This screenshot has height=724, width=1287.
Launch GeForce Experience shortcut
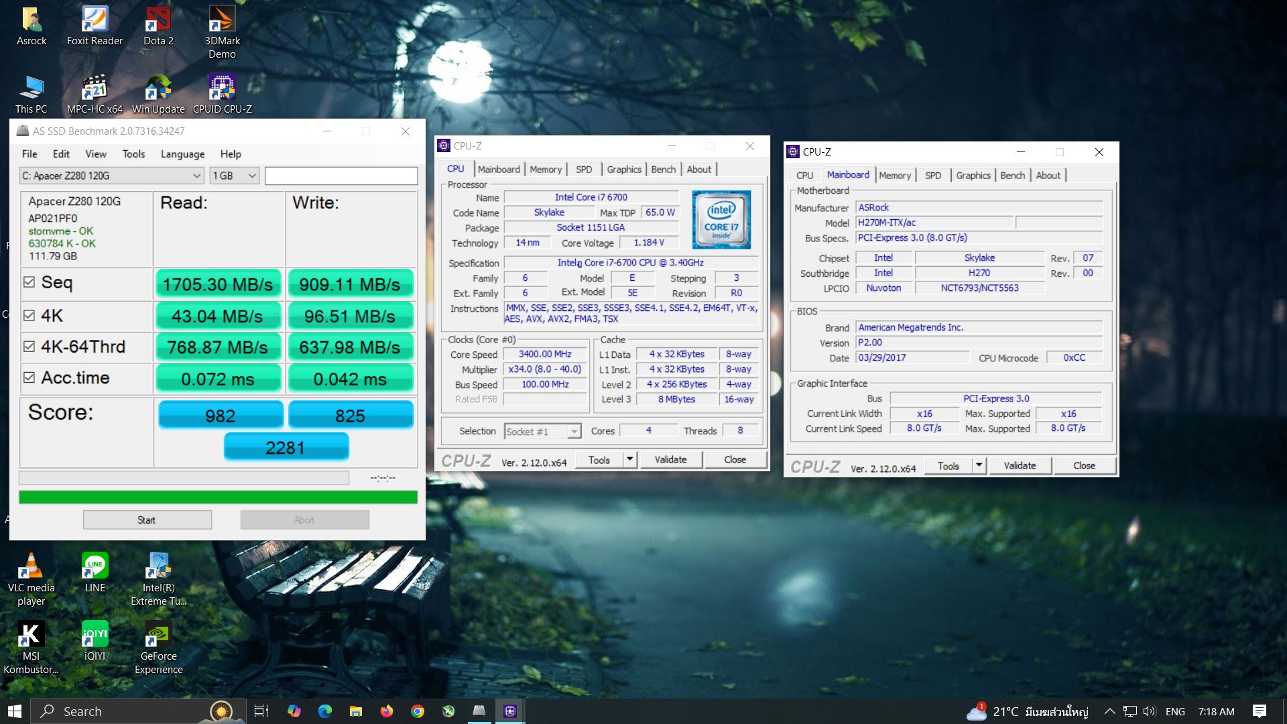pos(158,648)
